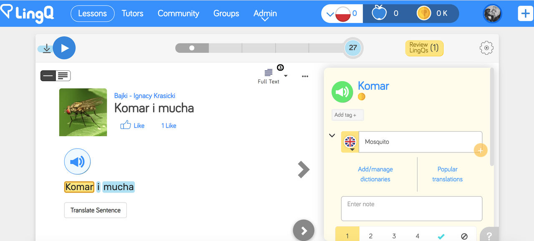Set word status to 1

[x=347, y=236]
